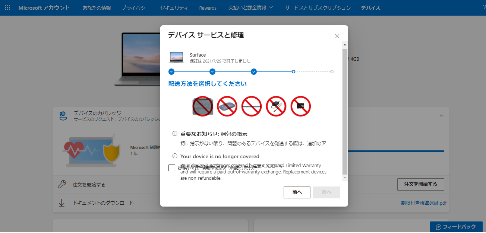Click the dialog scrollbar up arrow
This screenshot has height=233, width=486.
click(x=345, y=45)
